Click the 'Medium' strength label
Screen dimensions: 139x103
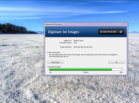pos(86,72)
